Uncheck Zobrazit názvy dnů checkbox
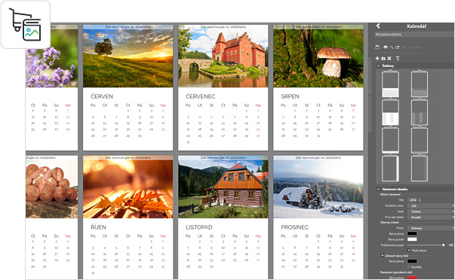Image resolution: width=455 pixels, height=280 pixels. [382, 255]
